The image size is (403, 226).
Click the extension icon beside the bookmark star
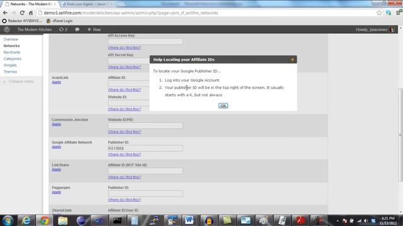coord(389,13)
